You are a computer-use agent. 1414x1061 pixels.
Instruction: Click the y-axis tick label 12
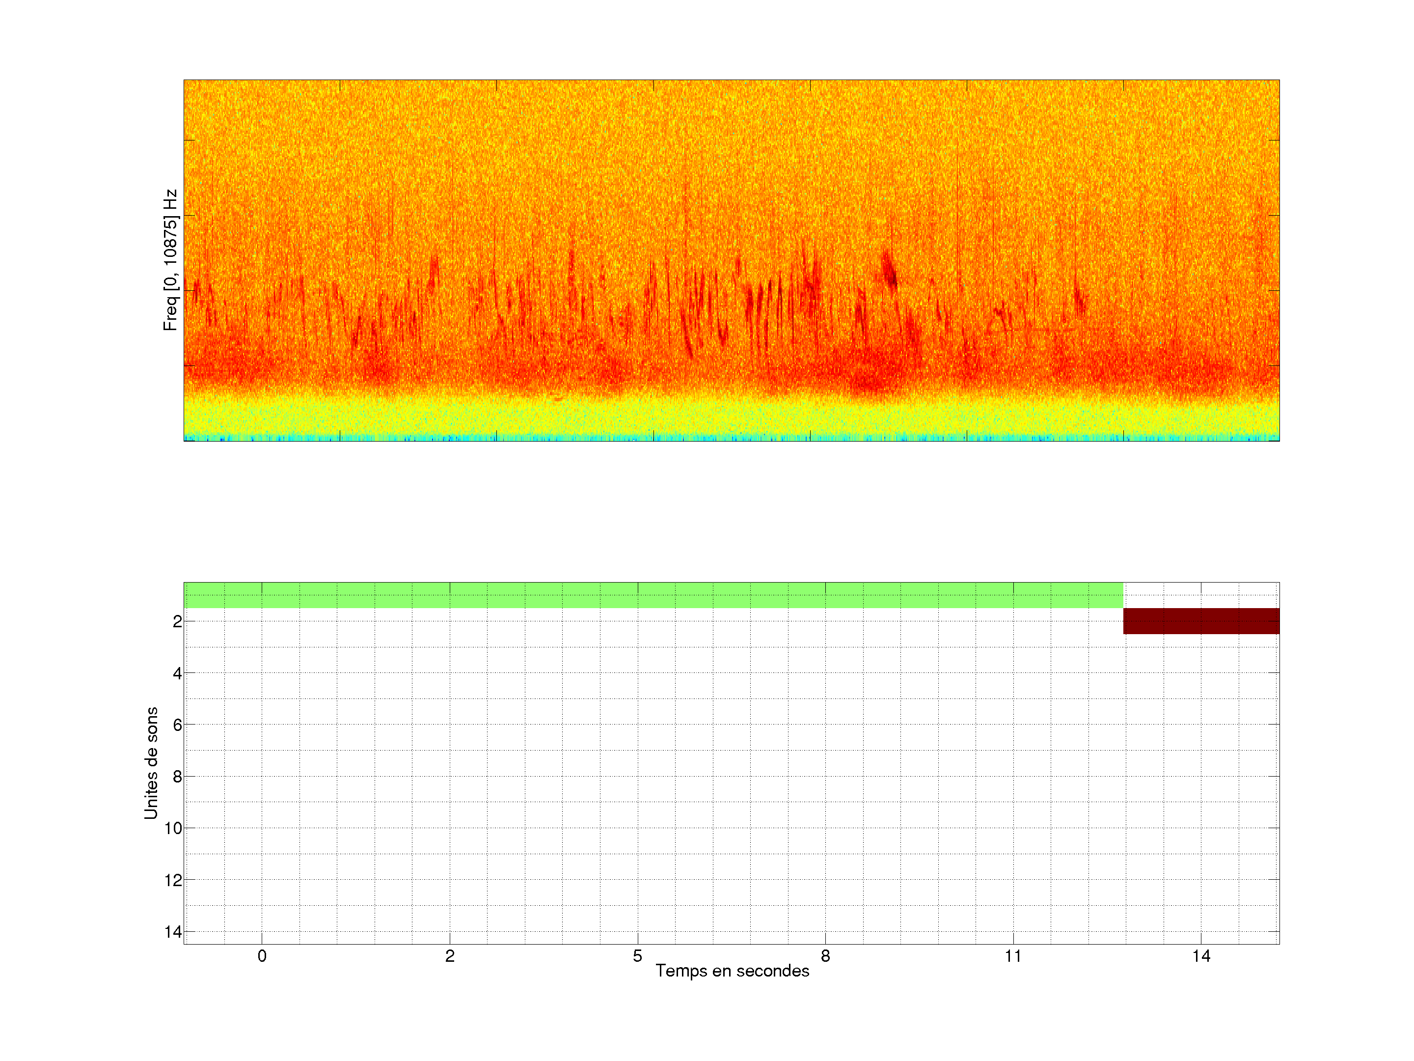pyautogui.click(x=173, y=880)
